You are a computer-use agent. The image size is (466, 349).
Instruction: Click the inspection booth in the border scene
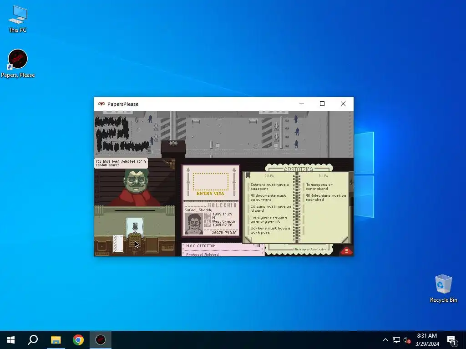point(173,149)
